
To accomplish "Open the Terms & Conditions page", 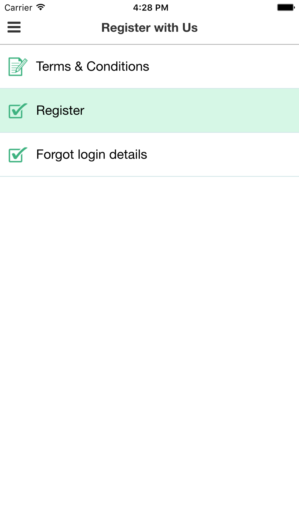I will (149, 66).
